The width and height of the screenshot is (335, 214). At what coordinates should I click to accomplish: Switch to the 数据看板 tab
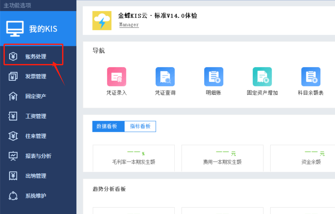(x=108, y=126)
